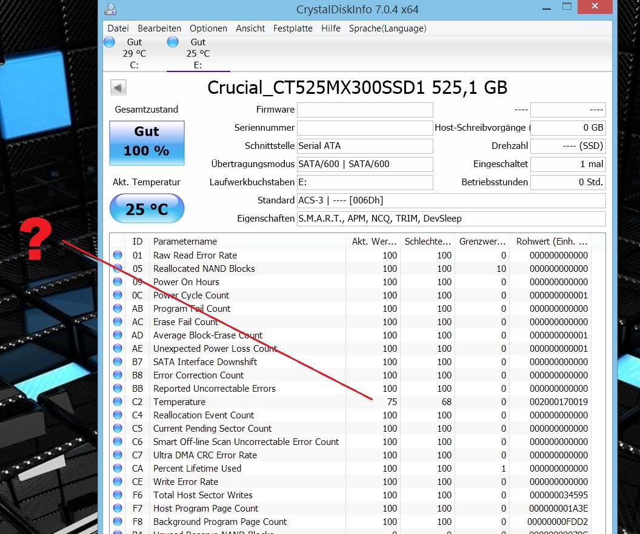Click the Standard ACS-3 field
The height and width of the screenshot is (534, 640).
[x=451, y=200]
